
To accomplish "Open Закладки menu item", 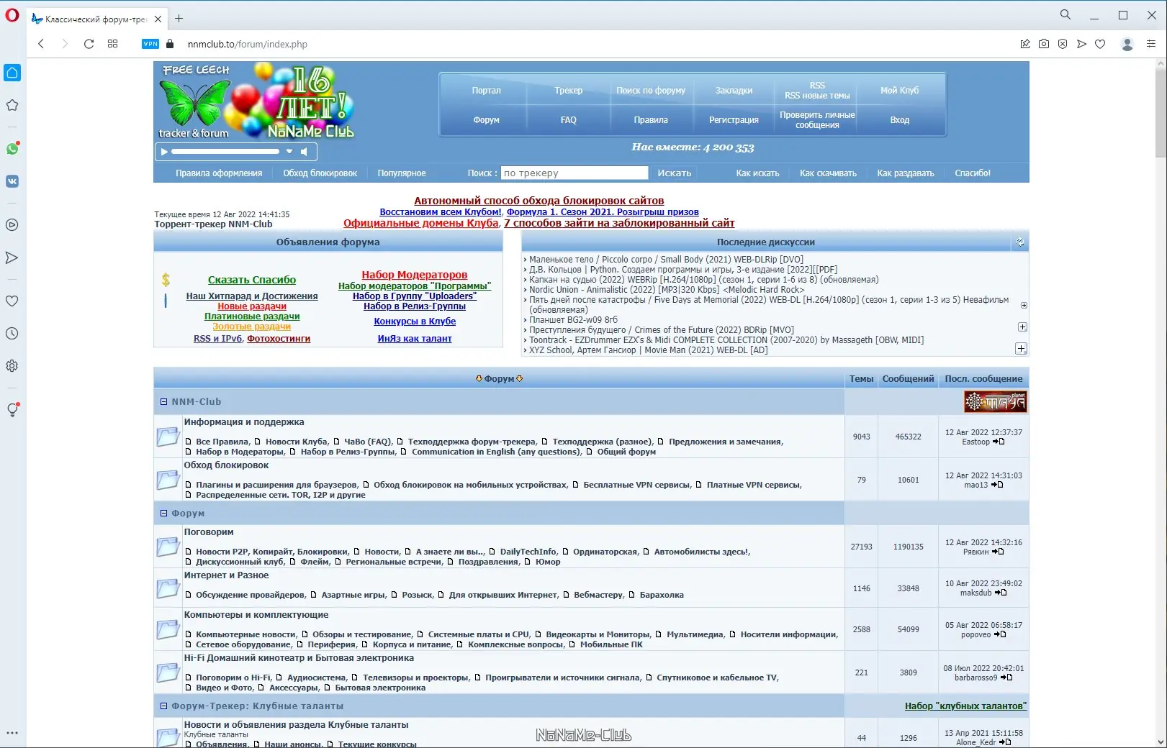I will click(x=734, y=91).
